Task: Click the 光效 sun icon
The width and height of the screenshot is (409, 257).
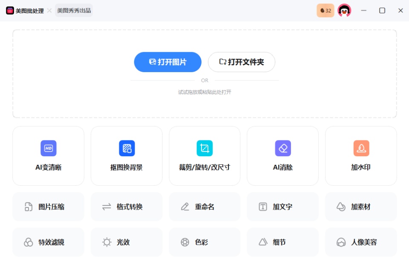Action: (107, 242)
